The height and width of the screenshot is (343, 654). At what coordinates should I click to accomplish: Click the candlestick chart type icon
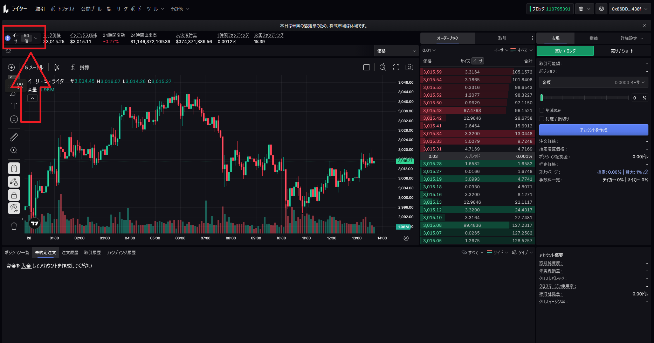[x=57, y=67]
